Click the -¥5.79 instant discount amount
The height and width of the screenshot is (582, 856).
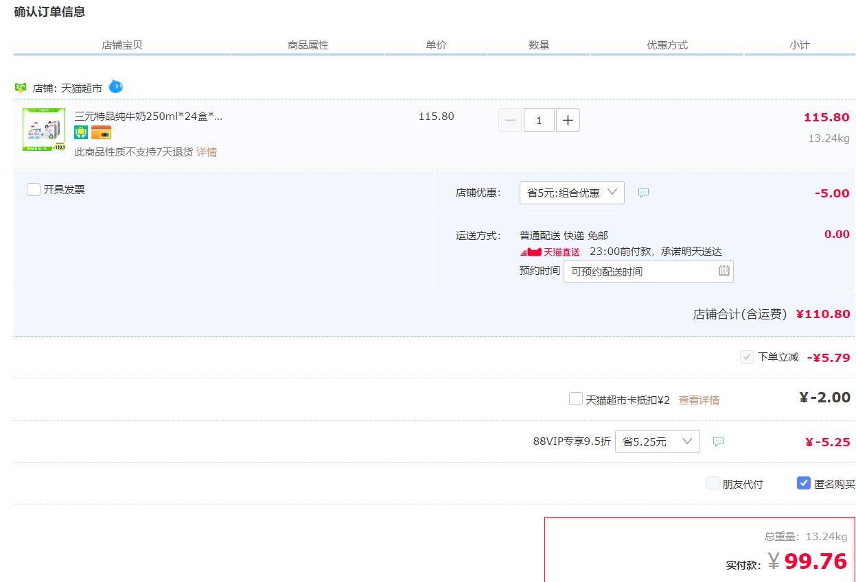(829, 357)
